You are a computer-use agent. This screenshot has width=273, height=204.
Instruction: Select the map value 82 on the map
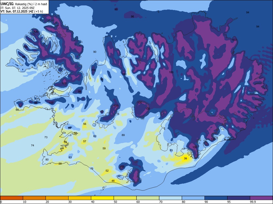coord(95,136)
